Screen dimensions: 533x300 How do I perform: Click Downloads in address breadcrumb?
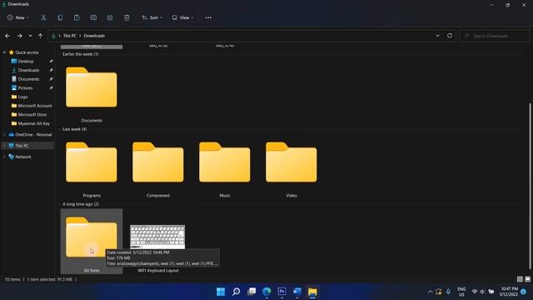pos(94,36)
